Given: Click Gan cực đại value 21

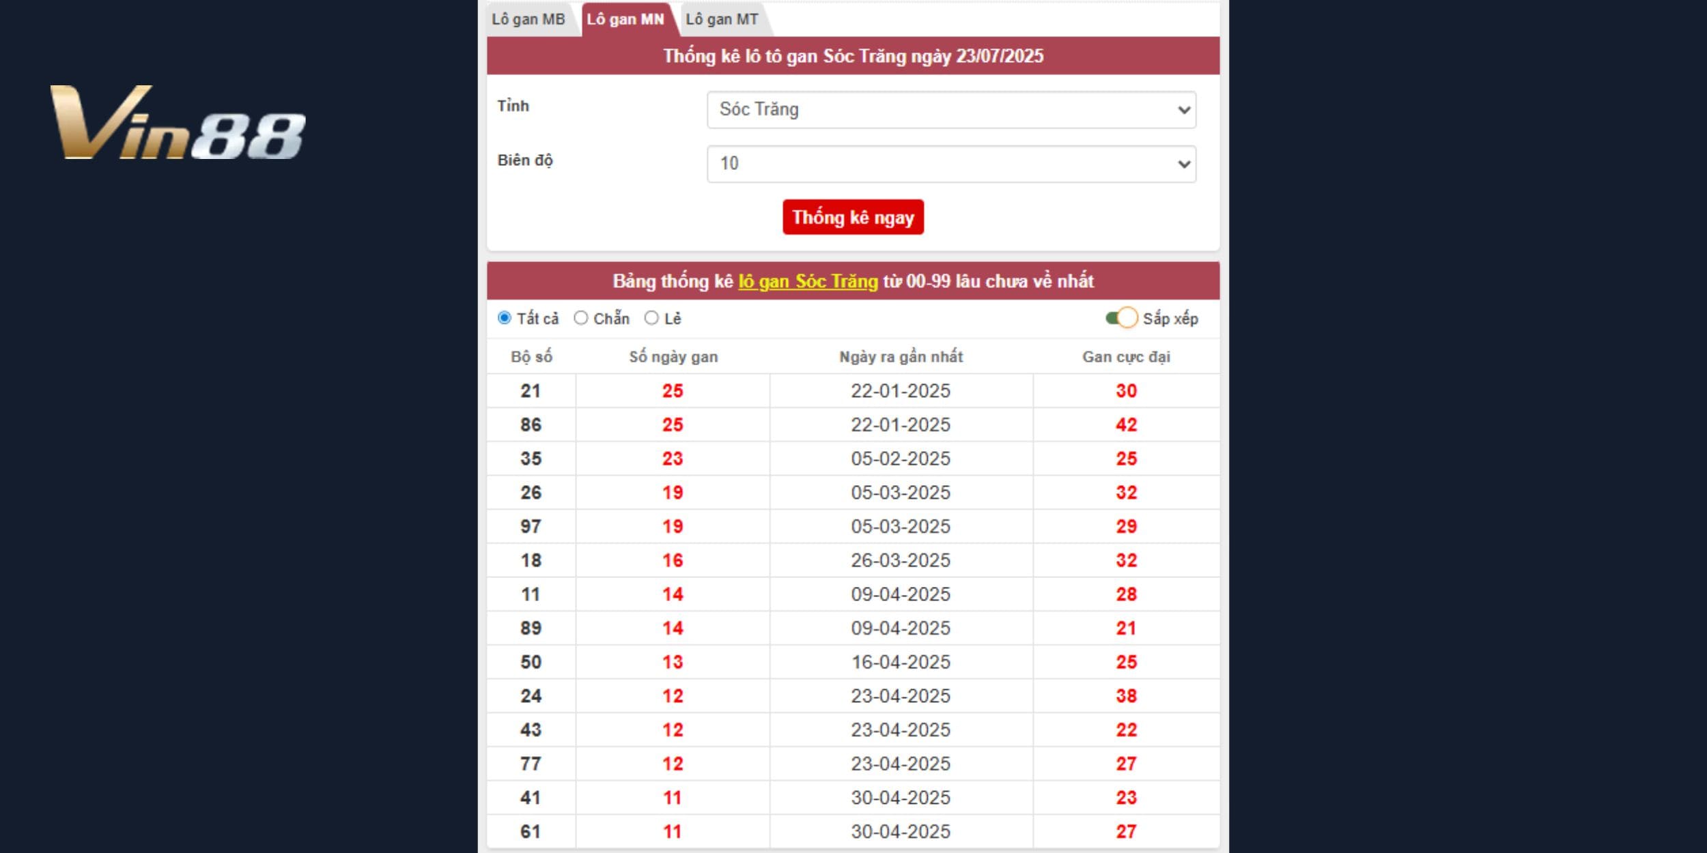Looking at the screenshot, I should tap(1126, 628).
